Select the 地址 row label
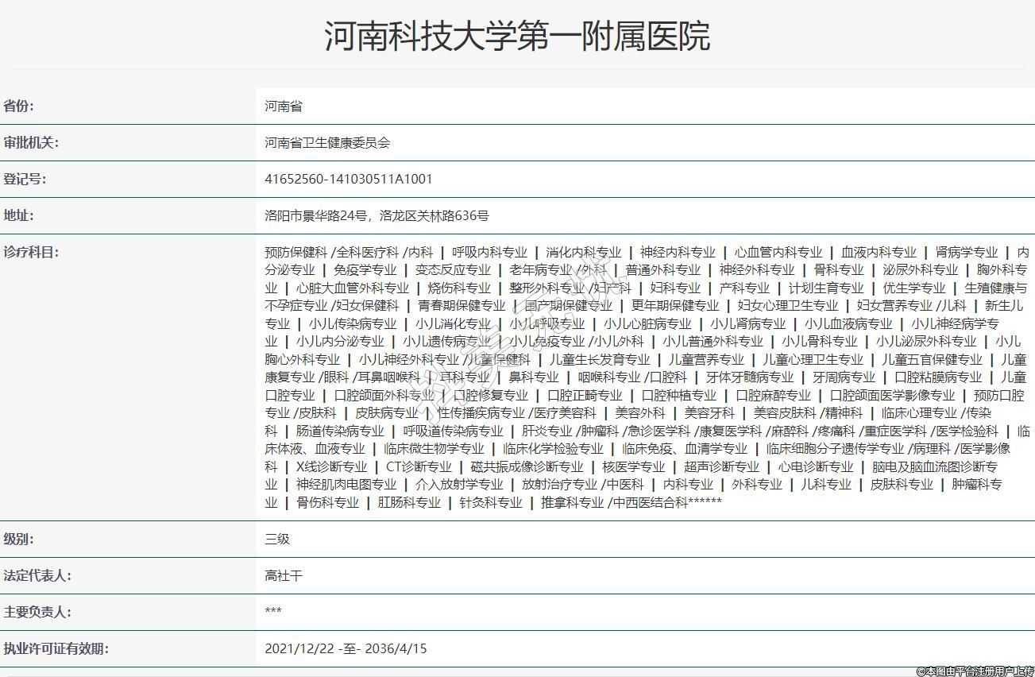This screenshot has height=677, width=1035. pos(19,215)
